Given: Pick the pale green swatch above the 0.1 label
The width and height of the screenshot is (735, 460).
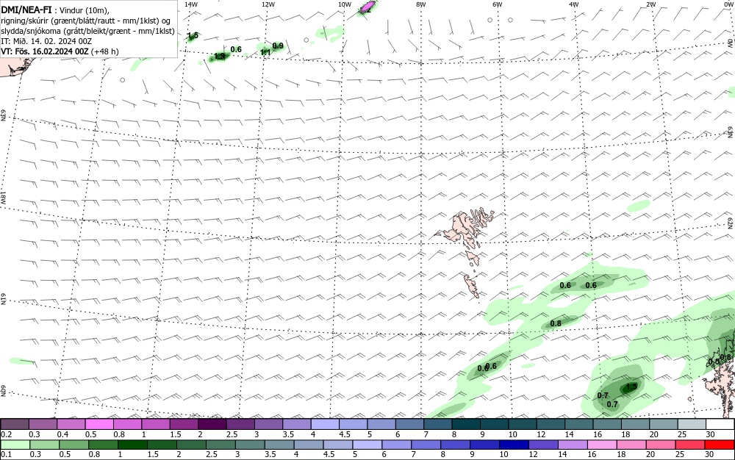Looking at the screenshot, I should click(x=15, y=445).
